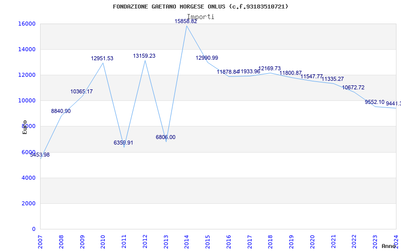Click the 0 y-axis tick label

point(34,229)
